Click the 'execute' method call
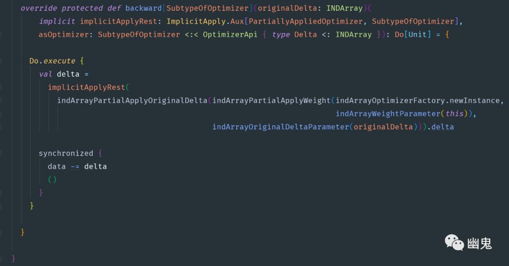This screenshot has width=509, height=266. pyautogui.click(x=59, y=61)
